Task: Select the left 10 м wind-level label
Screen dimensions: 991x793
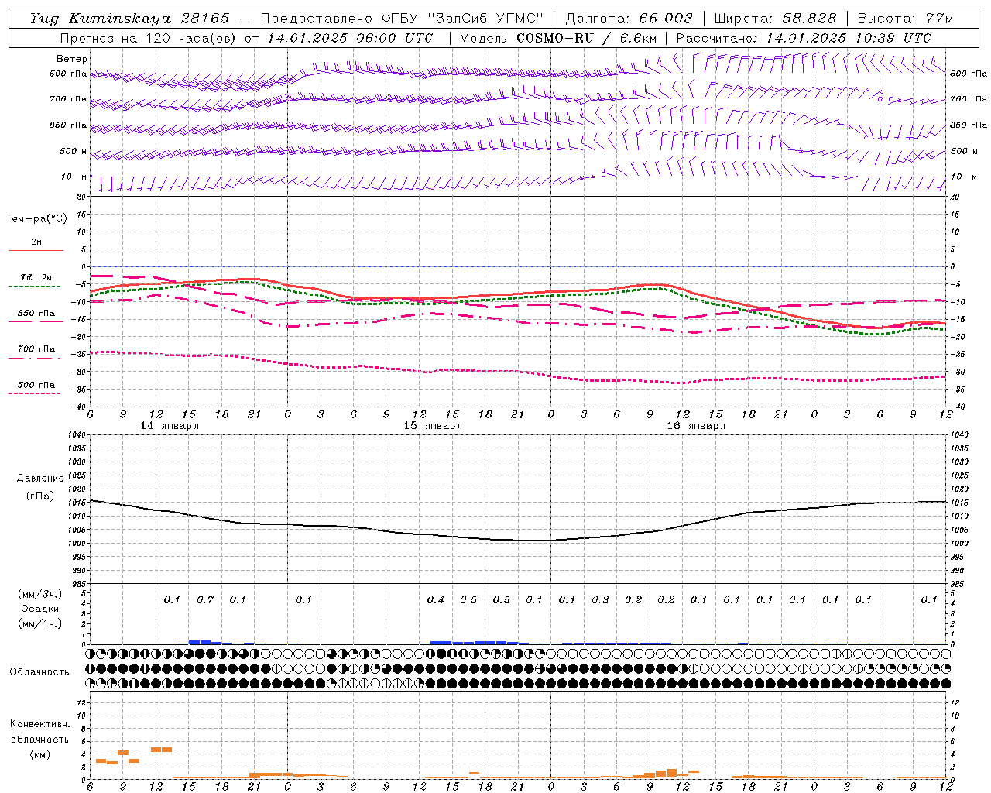Action: coord(74,177)
